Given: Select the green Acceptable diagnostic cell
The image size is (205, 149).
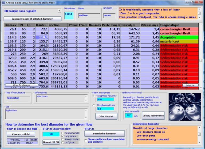Looking at the screenshot, I should click(x=179, y=37).
